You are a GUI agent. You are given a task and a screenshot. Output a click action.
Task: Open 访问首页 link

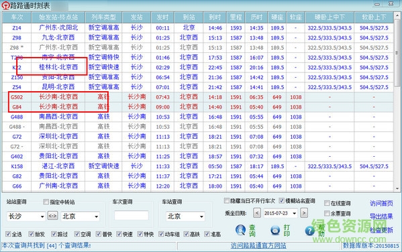click(x=381, y=203)
